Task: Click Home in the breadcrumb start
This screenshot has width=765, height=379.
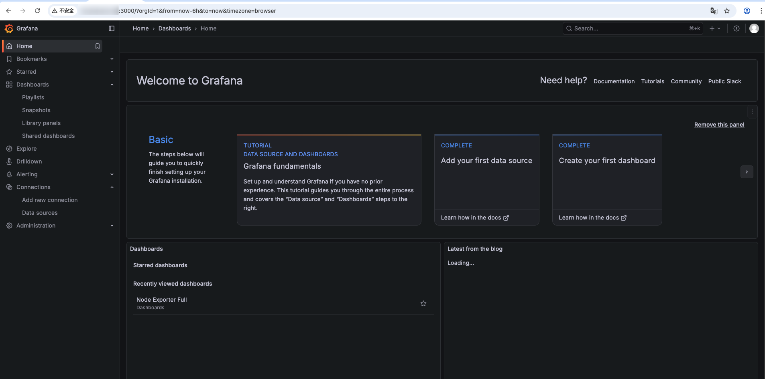Action: point(141,28)
